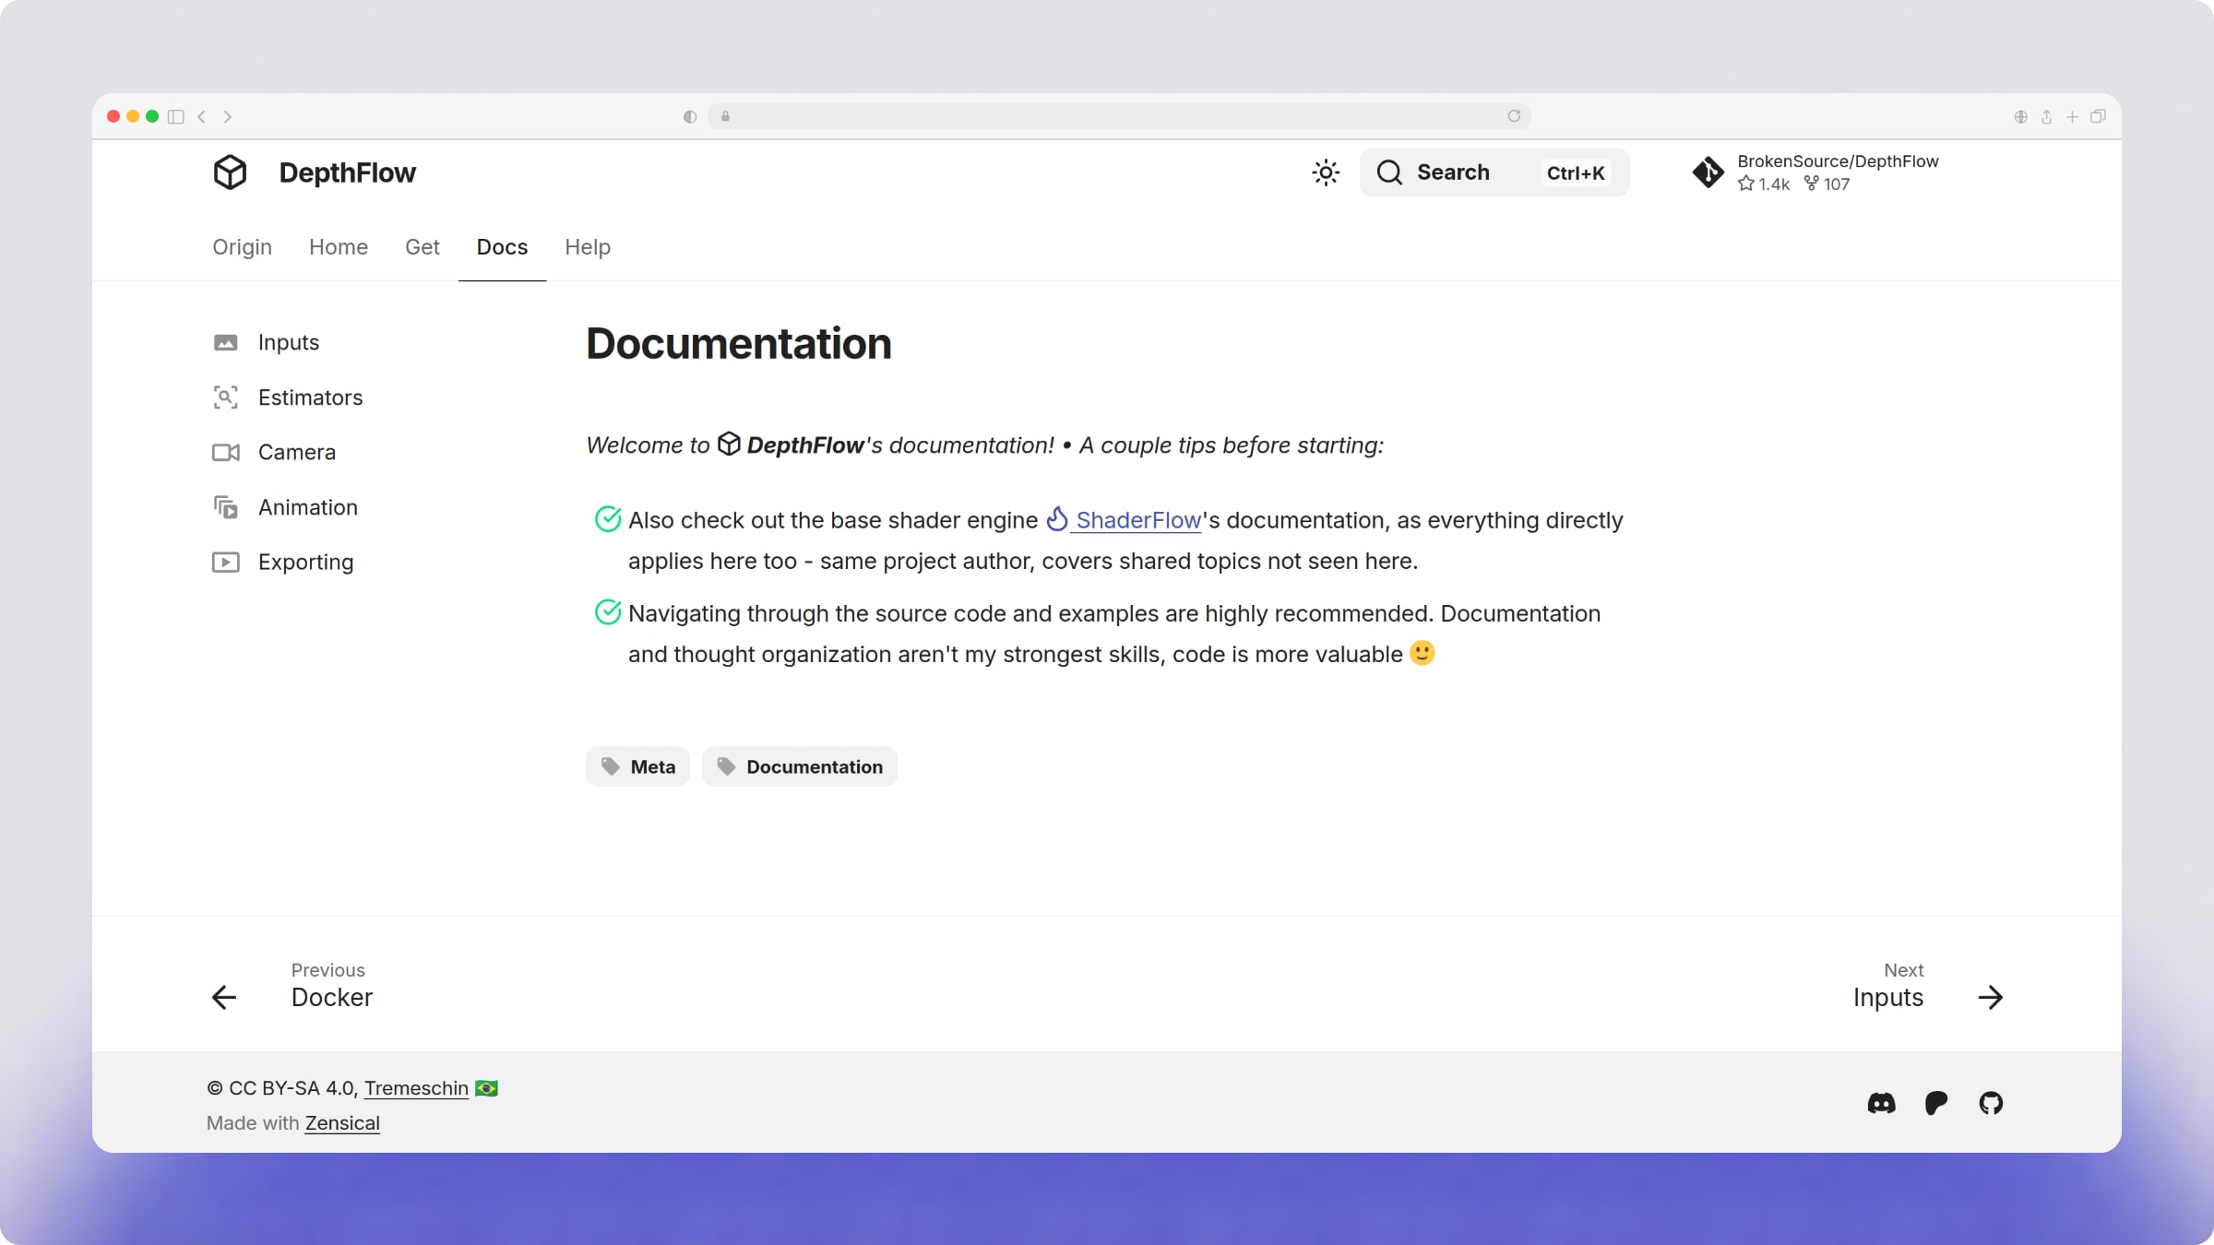
Task: Open the BrokenSource/DepthFlow repository link
Action: pyautogui.click(x=1815, y=172)
